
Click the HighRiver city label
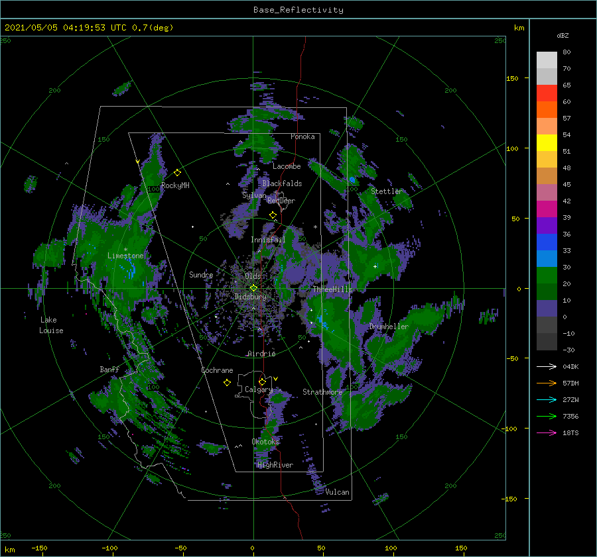tap(275, 465)
